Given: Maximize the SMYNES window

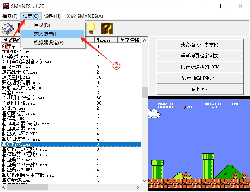Looking at the screenshot, I should click(x=222, y=6).
